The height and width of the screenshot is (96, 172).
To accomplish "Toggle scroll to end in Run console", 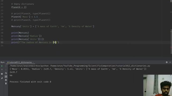I will click(6, 77).
